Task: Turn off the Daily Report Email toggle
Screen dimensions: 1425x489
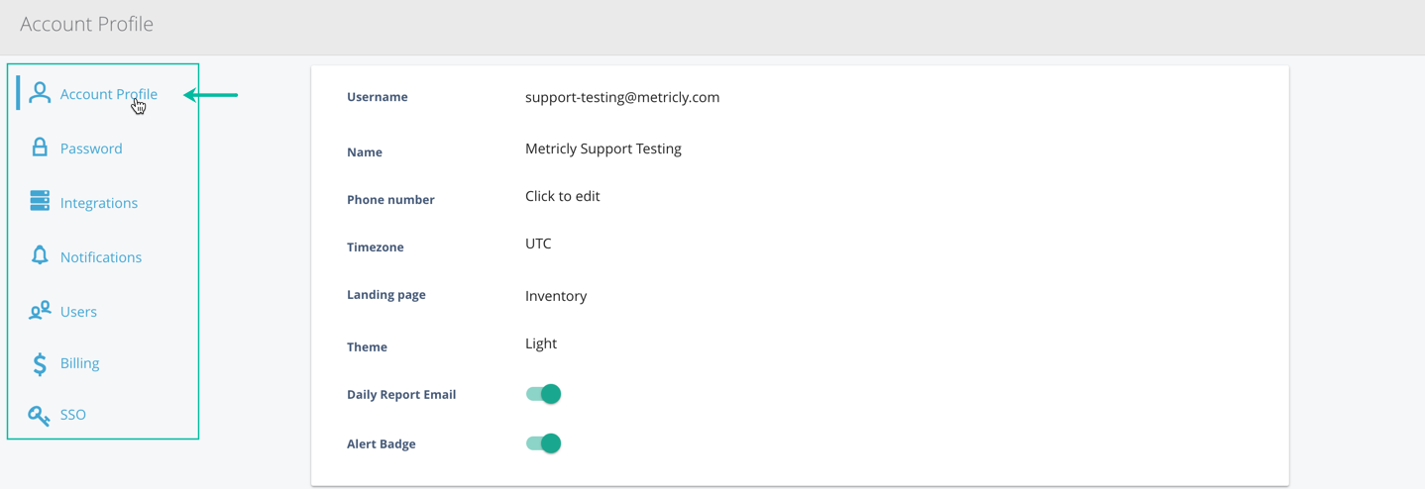Action: coord(543,394)
